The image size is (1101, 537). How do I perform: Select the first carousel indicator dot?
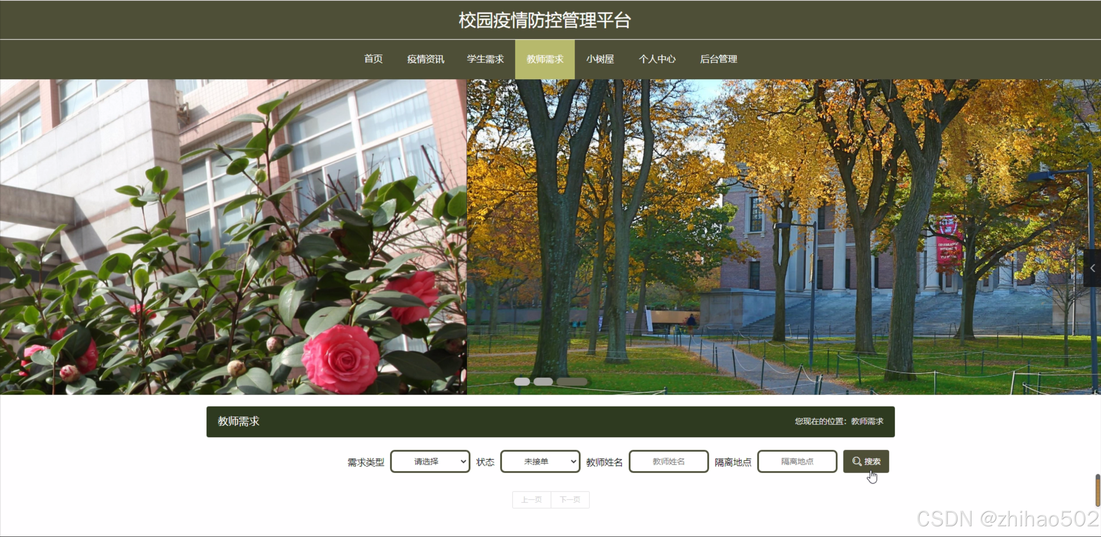[521, 381]
